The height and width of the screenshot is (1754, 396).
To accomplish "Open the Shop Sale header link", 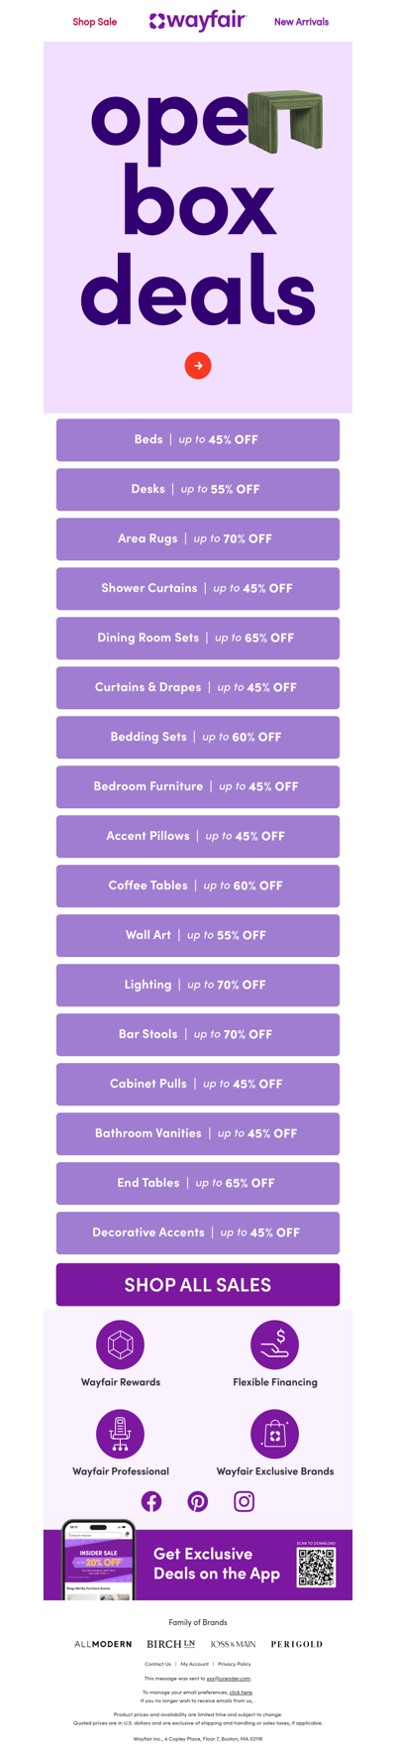I will click(94, 22).
